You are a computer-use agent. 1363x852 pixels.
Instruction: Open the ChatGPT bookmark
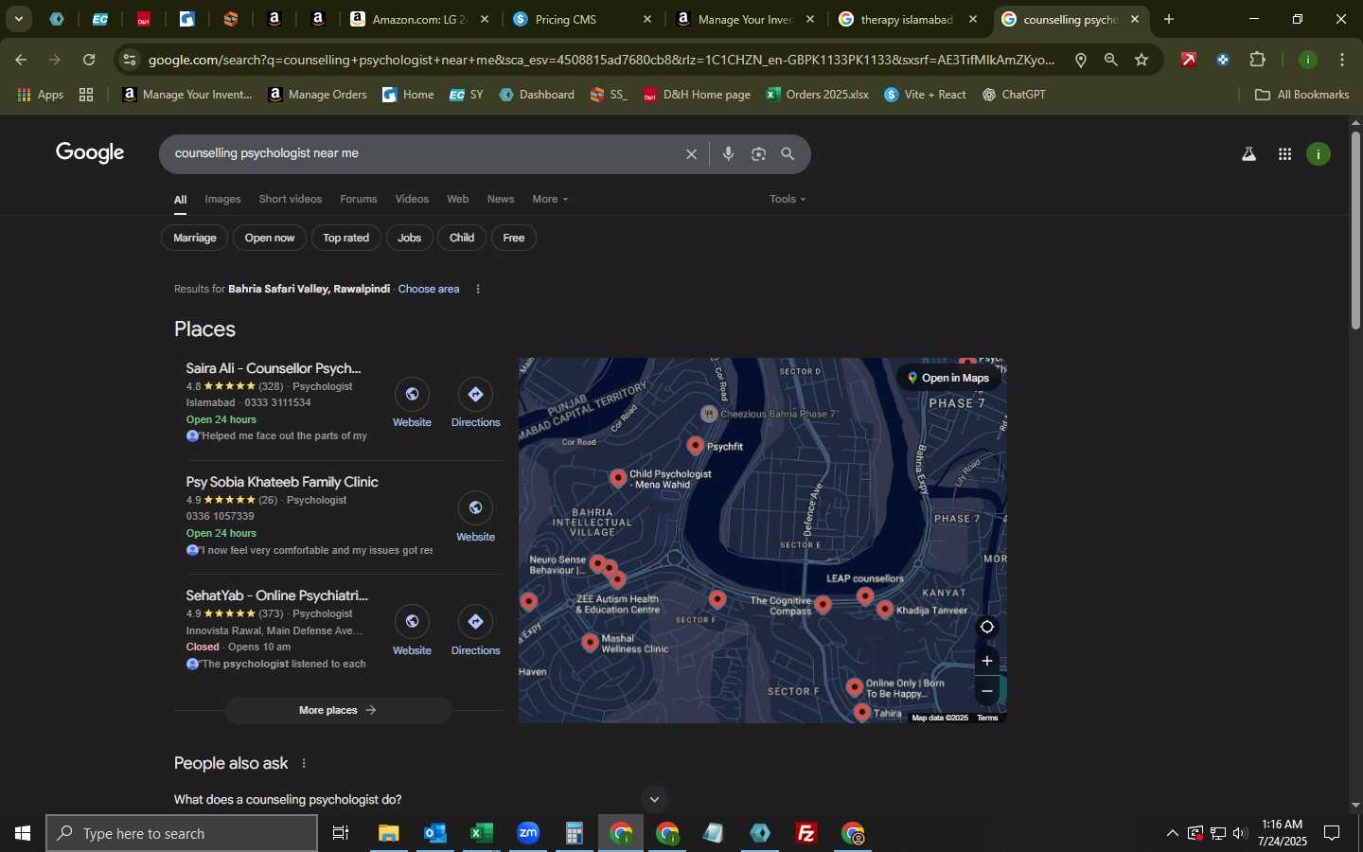pyautogui.click(x=1014, y=95)
